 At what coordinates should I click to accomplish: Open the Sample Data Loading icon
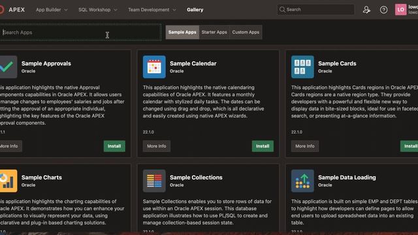302,181
